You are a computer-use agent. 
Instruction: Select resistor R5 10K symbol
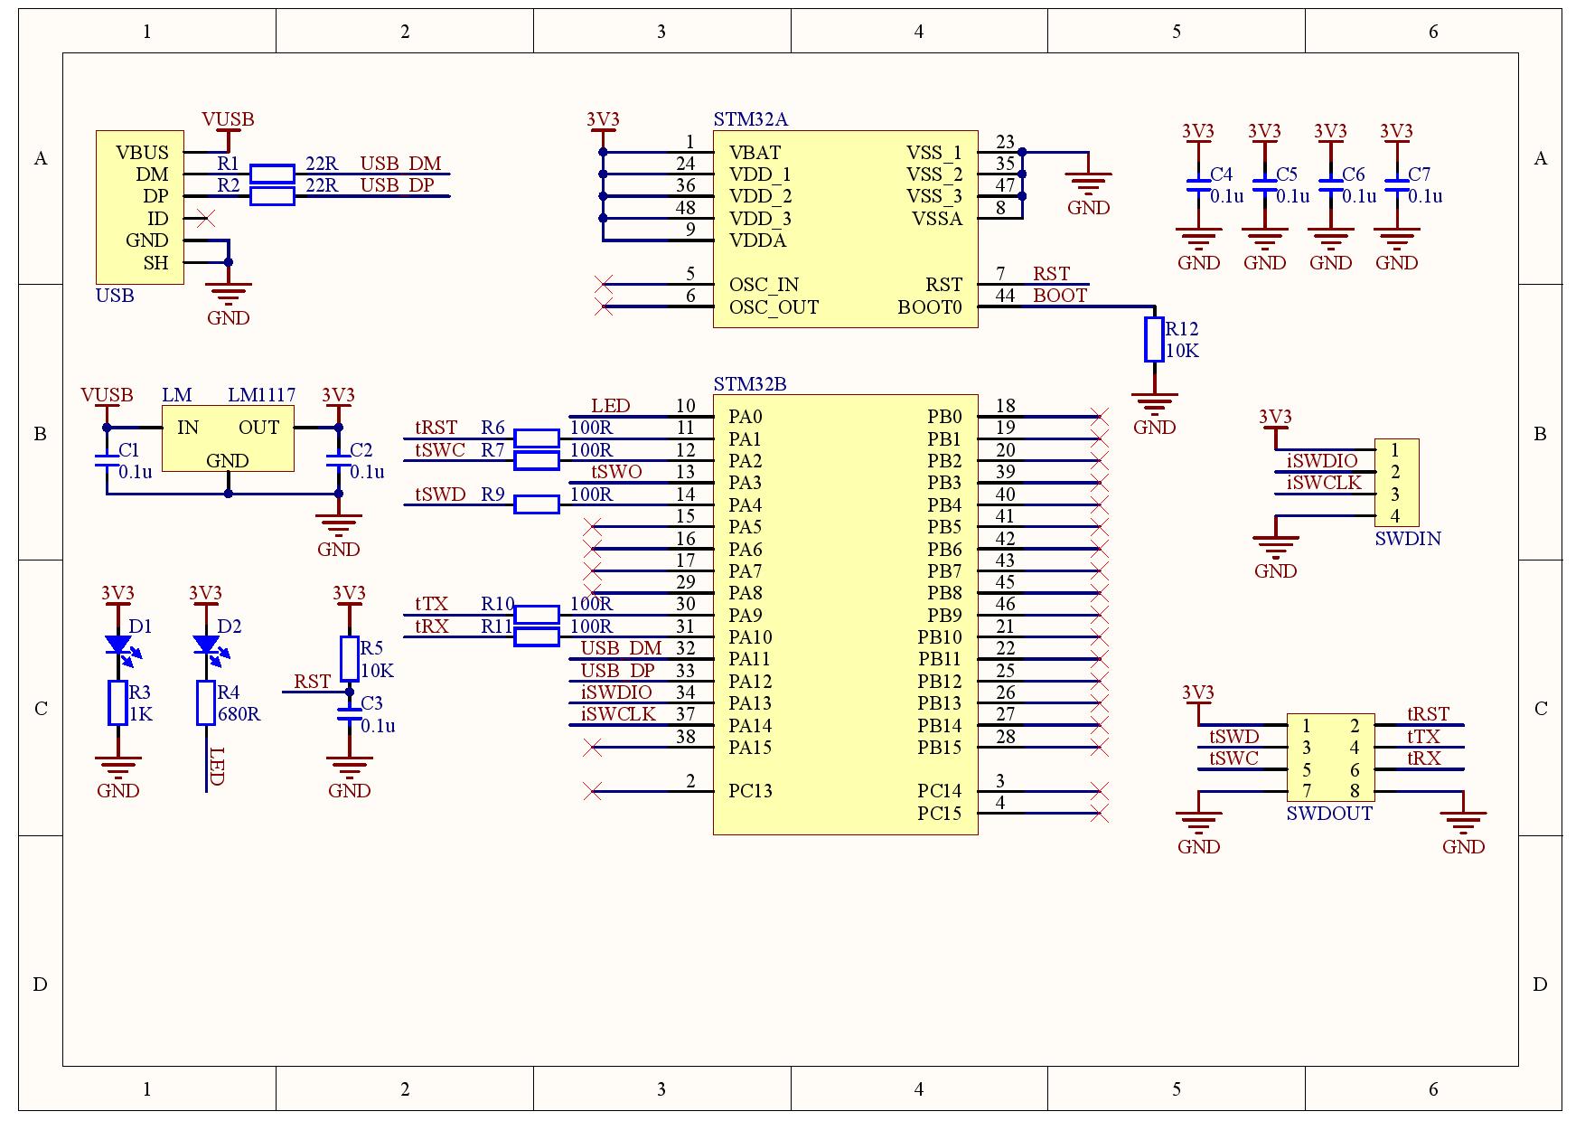click(x=350, y=659)
